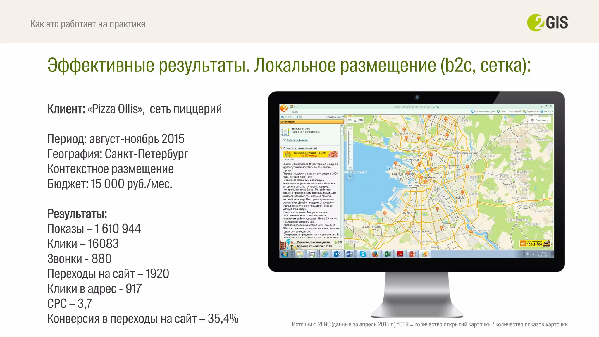Click the Pizza Ollis delivery banner

[310, 154]
